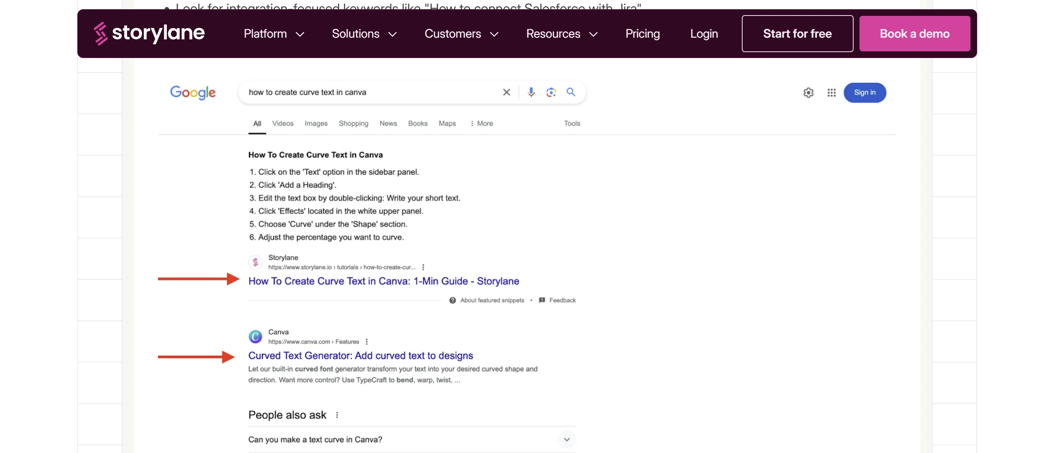The height and width of the screenshot is (453, 1053).
Task: Open 'How To Create Curve Text in Canva' link
Action: tap(383, 281)
